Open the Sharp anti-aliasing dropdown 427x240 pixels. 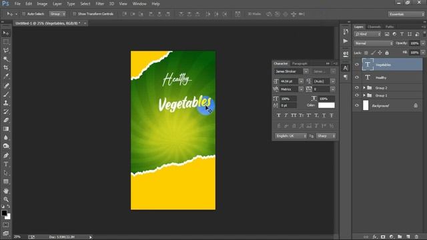pos(326,136)
